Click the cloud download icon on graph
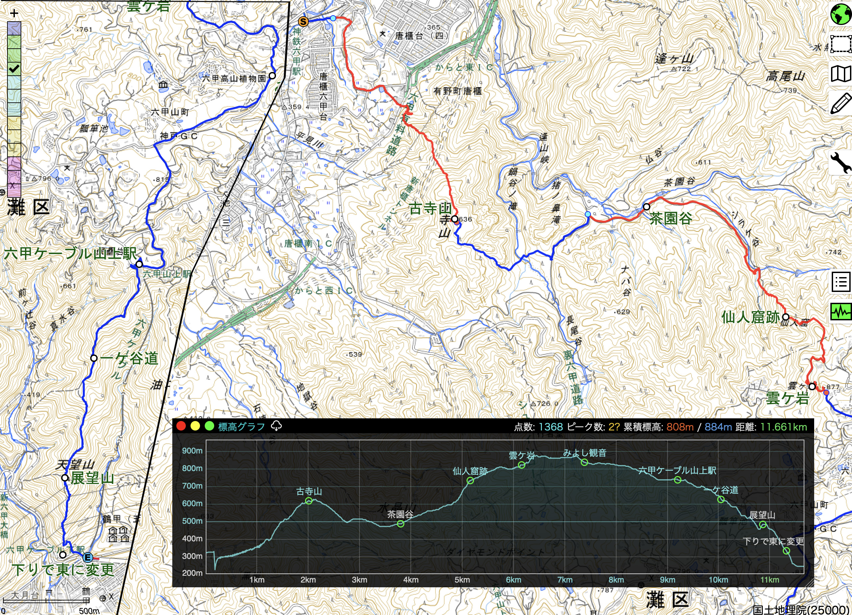 click(x=276, y=426)
